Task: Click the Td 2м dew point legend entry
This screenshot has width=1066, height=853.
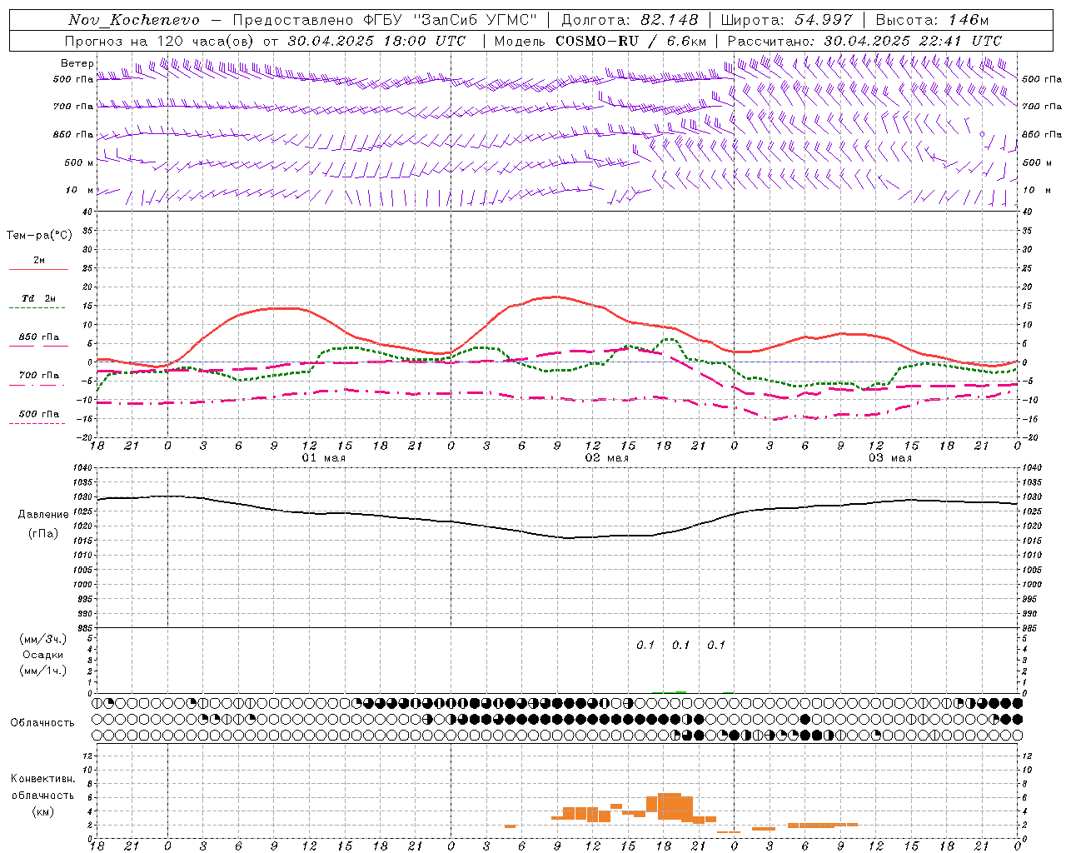Action: coord(38,298)
